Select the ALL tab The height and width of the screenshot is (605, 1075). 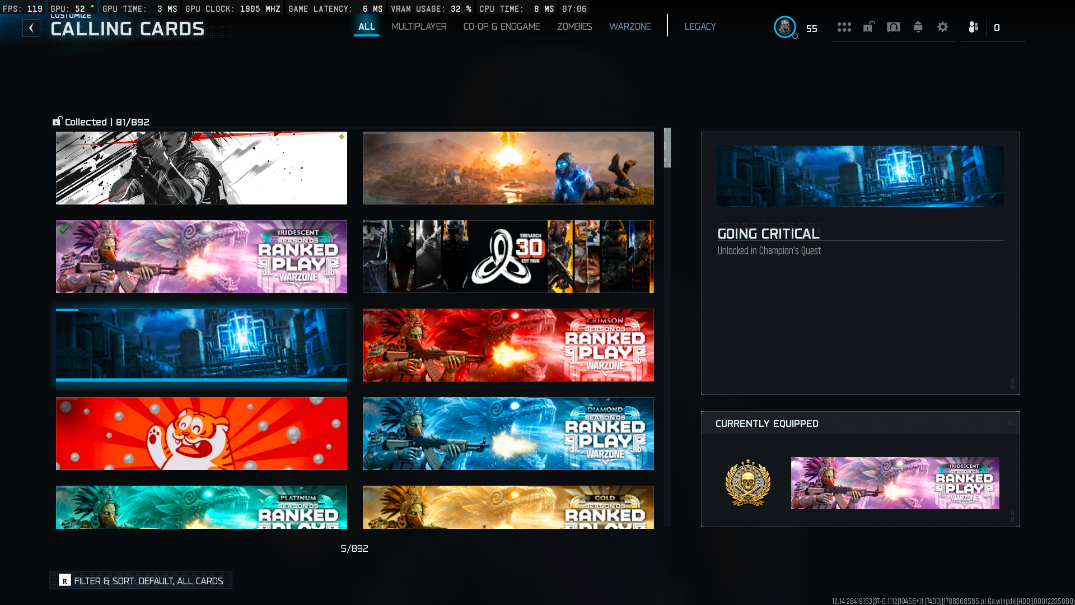(367, 27)
